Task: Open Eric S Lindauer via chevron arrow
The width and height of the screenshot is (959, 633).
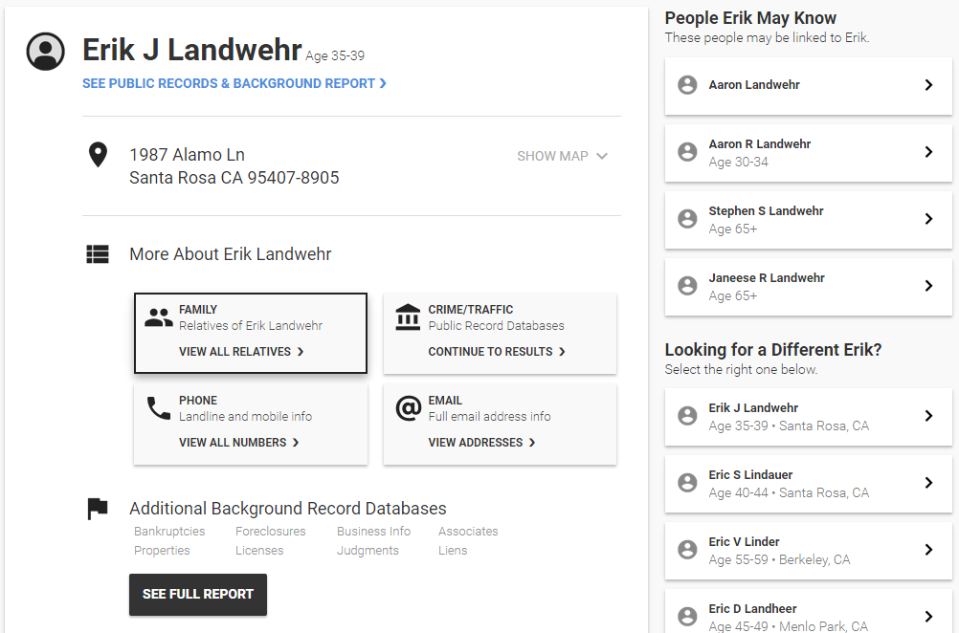Action: coord(928,483)
